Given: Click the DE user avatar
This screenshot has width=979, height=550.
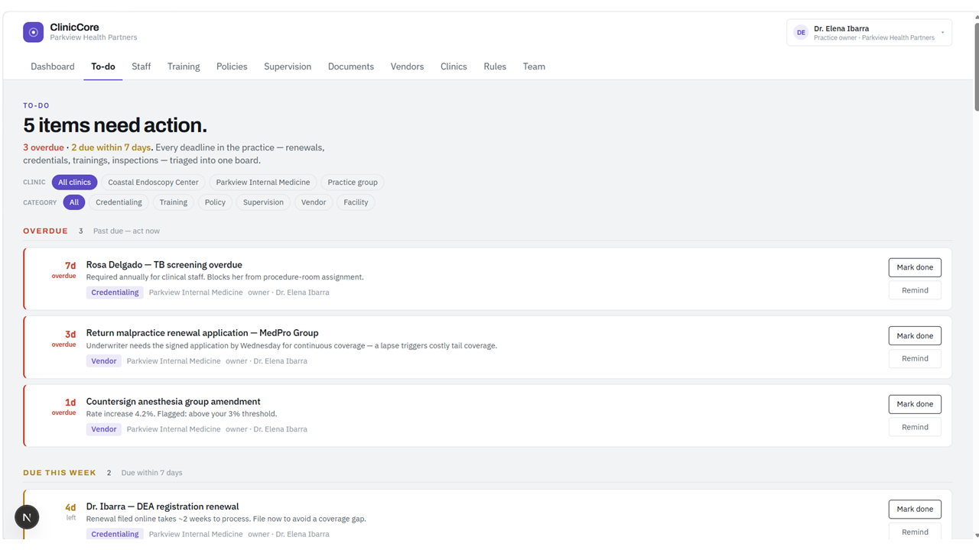Looking at the screenshot, I should pos(801,32).
